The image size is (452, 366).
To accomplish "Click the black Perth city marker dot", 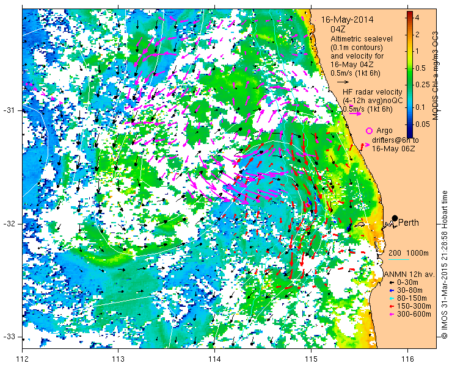I will (395, 218).
